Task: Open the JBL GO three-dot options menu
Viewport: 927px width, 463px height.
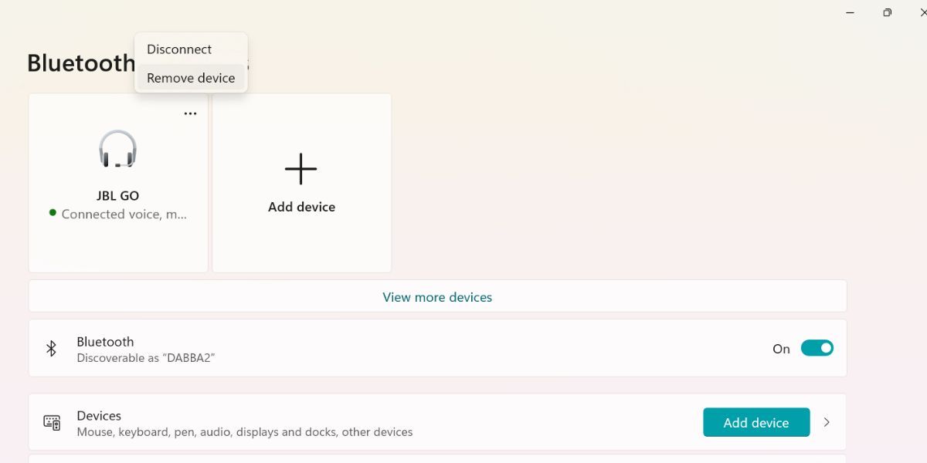Action: point(190,113)
